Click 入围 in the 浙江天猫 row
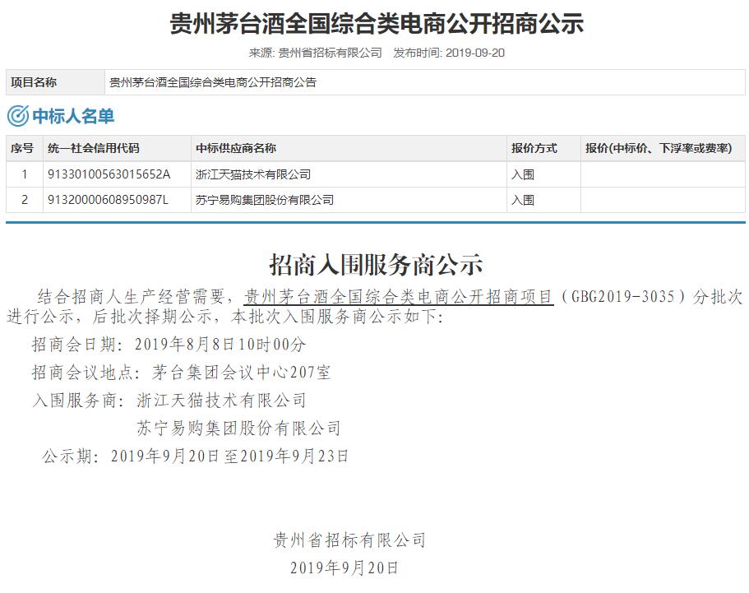The width and height of the screenshot is (749, 593). click(523, 174)
